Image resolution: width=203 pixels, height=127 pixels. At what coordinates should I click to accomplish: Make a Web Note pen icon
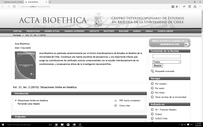coord(190,7)
